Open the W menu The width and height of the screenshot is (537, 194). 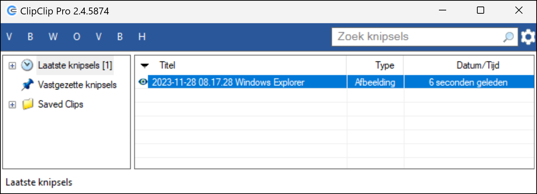tap(53, 37)
